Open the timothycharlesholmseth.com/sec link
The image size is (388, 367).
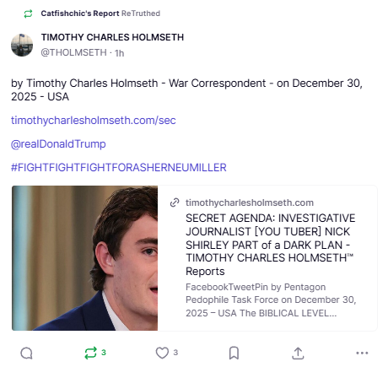[94, 121]
